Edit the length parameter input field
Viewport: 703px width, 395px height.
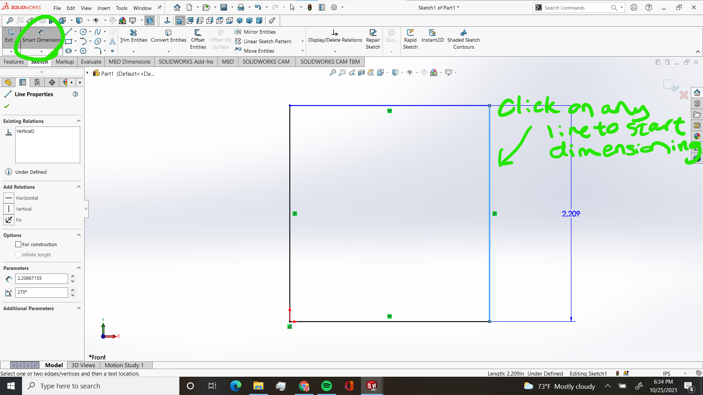pyautogui.click(x=41, y=278)
